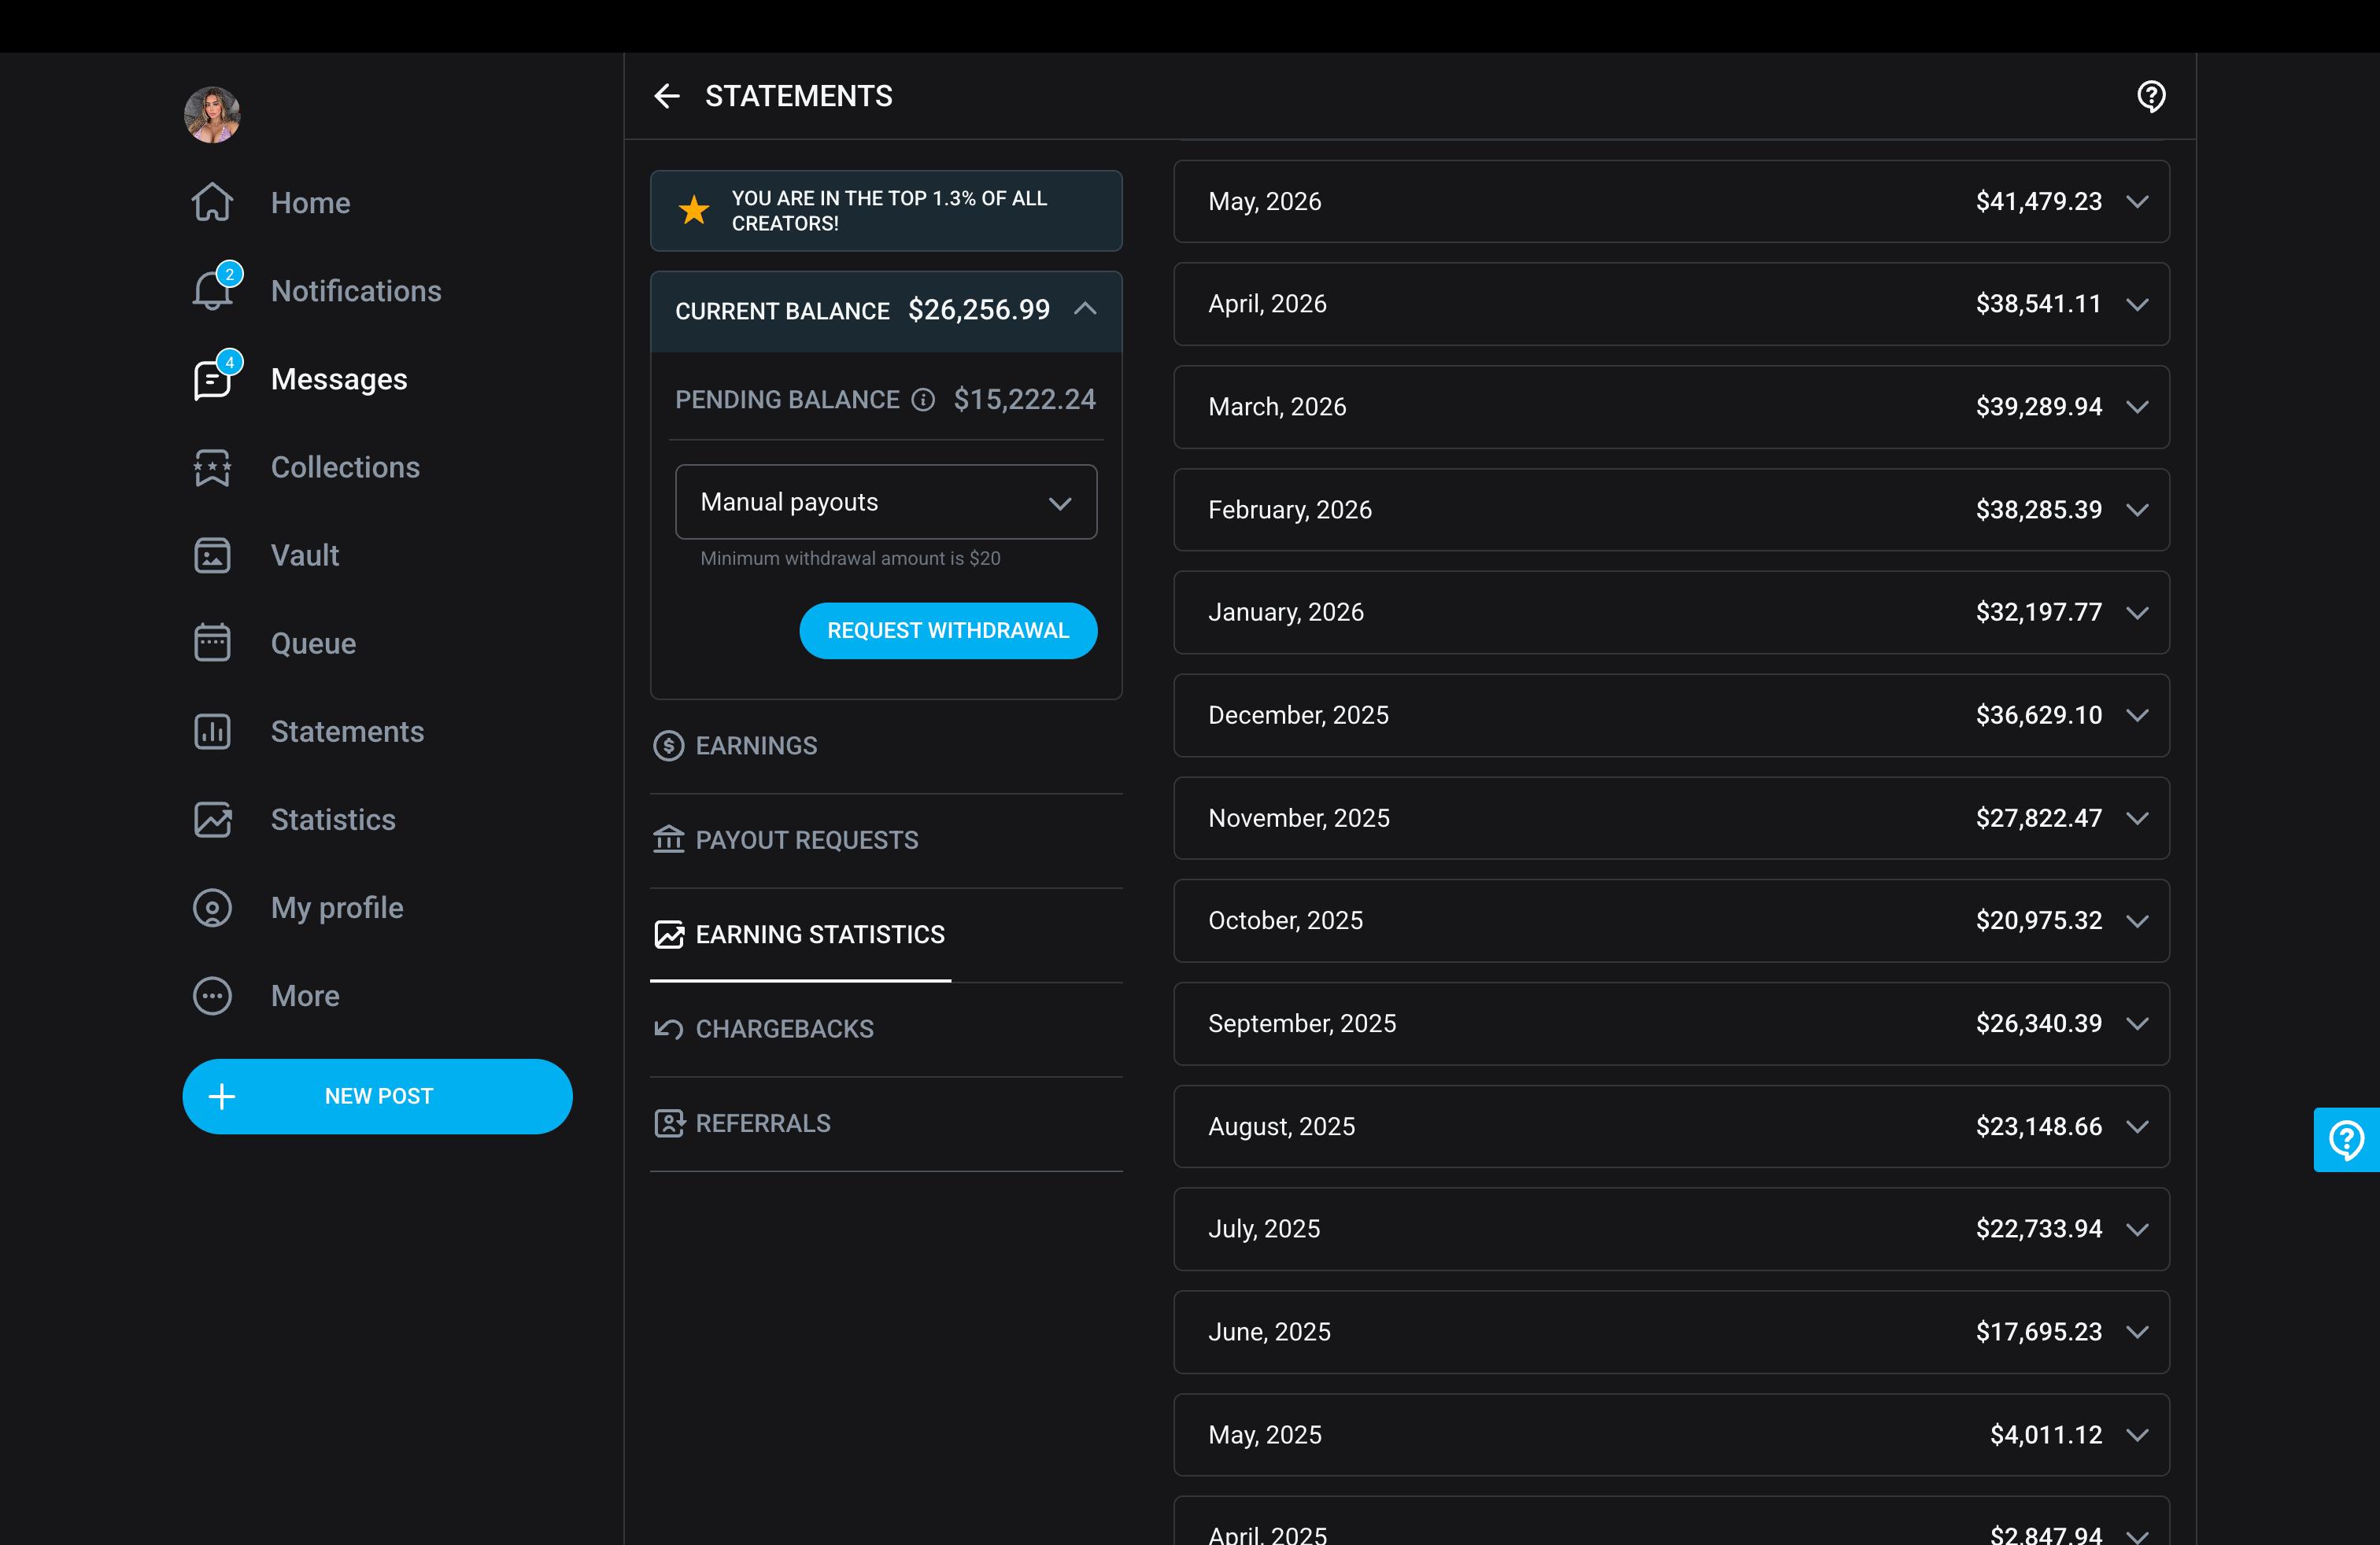The image size is (2380, 1545).
Task: Expand the December, 2025 statement row
Action: click(x=1671, y=716)
